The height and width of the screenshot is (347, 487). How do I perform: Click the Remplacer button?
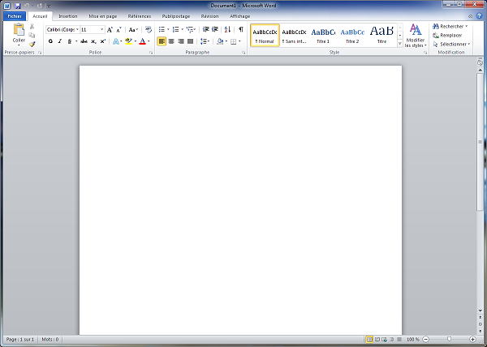(x=450, y=35)
